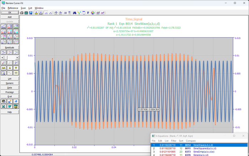Click the floppy disk save icon
The image size is (249, 156).
point(31,13)
